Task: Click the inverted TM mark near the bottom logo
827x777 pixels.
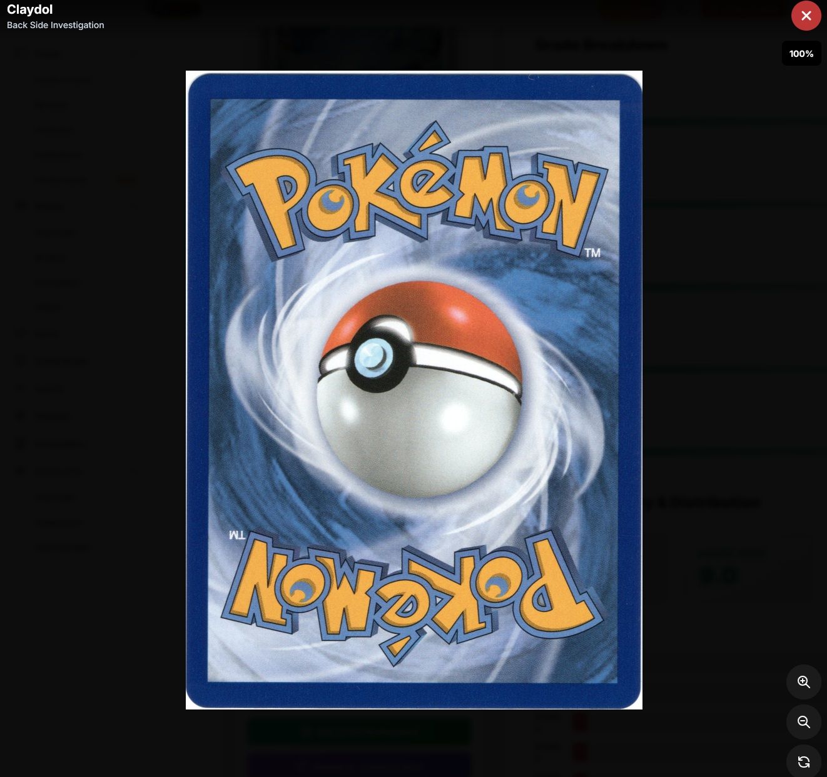Action: 238,535
